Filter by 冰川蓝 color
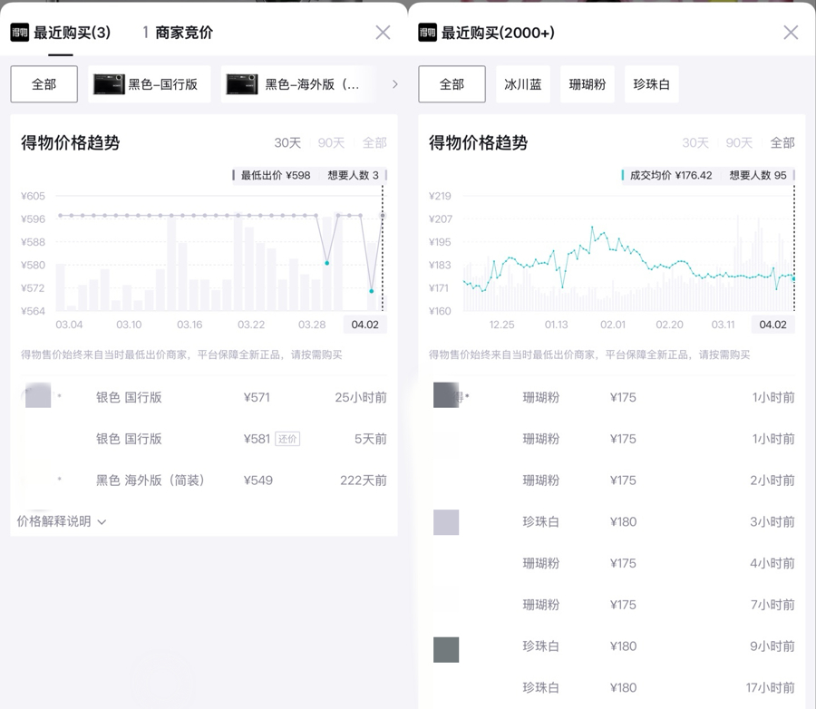The image size is (816, 709). coord(523,84)
